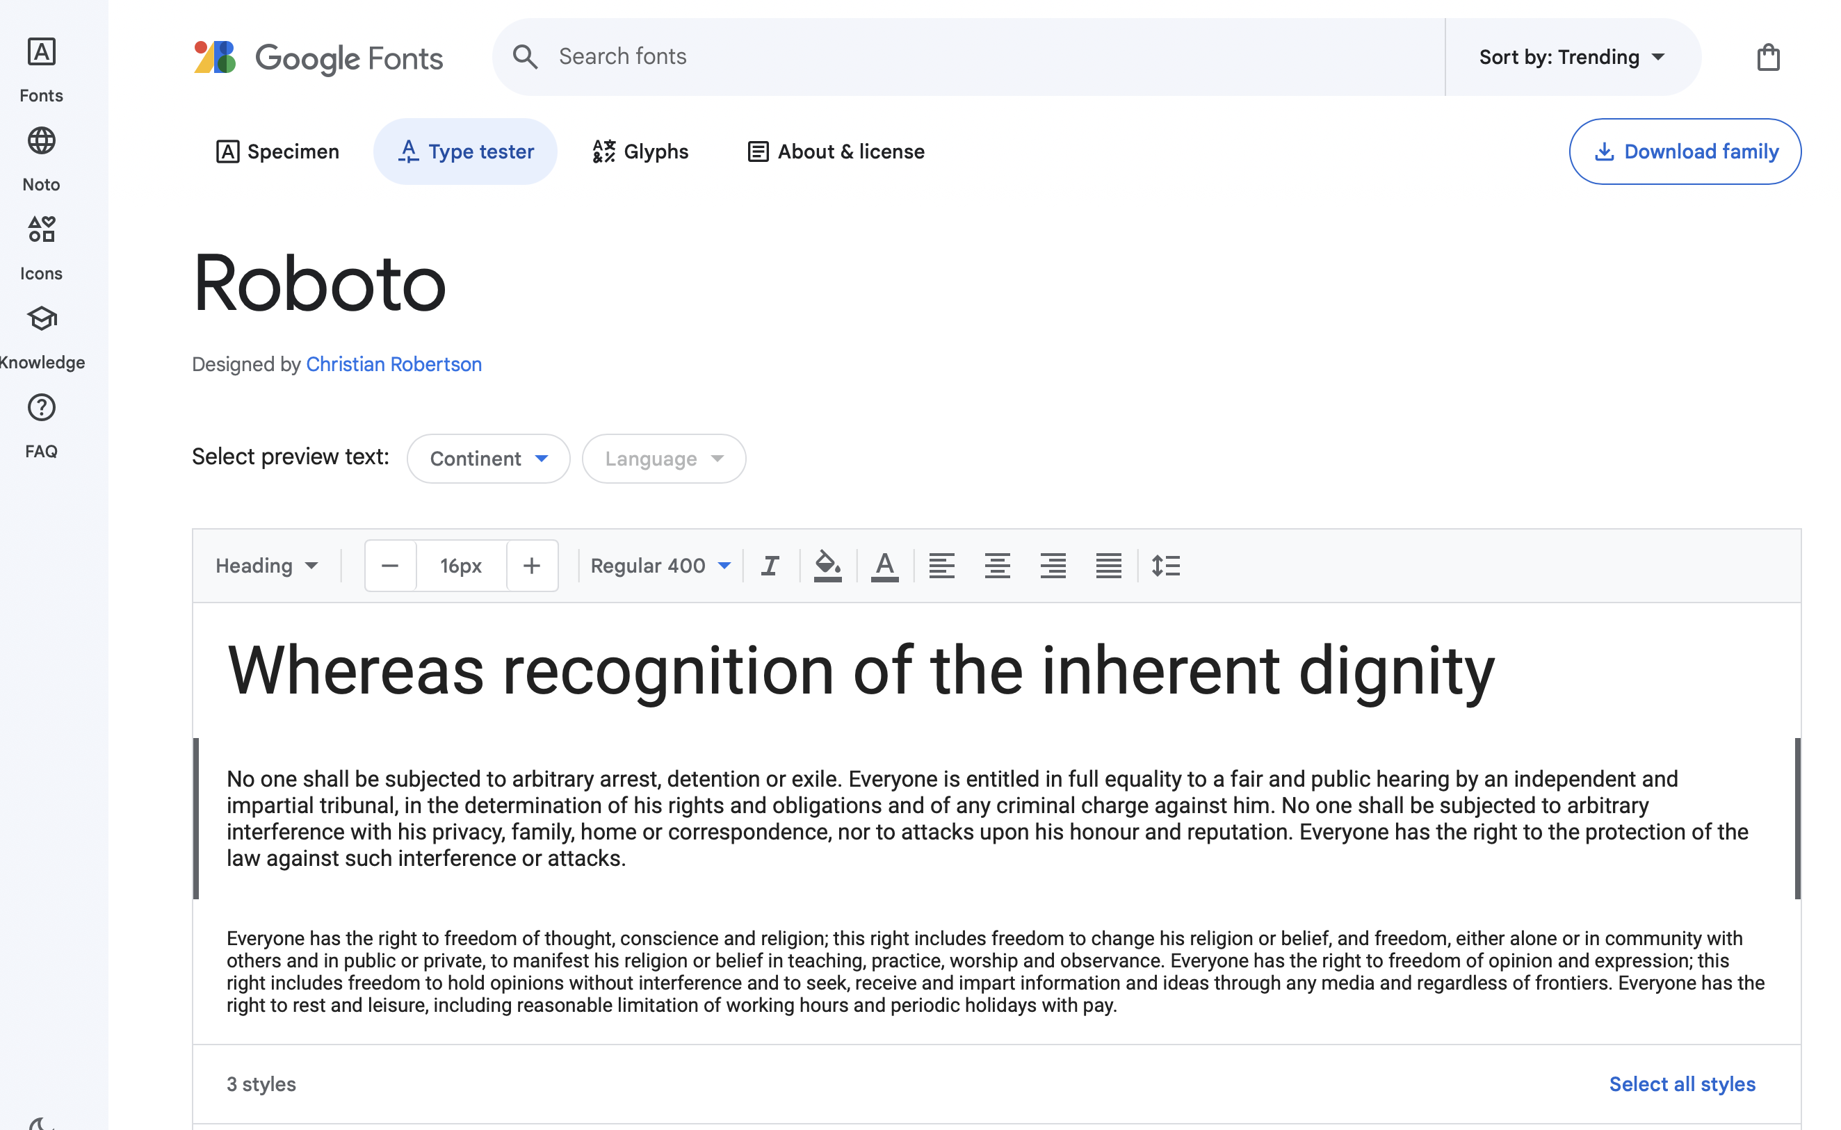Toggle italic formatting
The height and width of the screenshot is (1130, 1841).
click(x=770, y=566)
